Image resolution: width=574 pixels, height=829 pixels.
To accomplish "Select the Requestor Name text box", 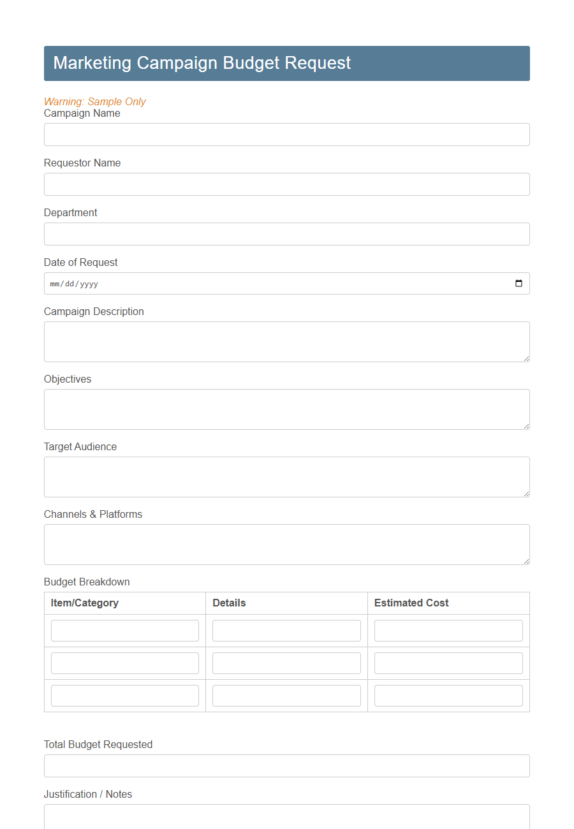I will tap(286, 184).
